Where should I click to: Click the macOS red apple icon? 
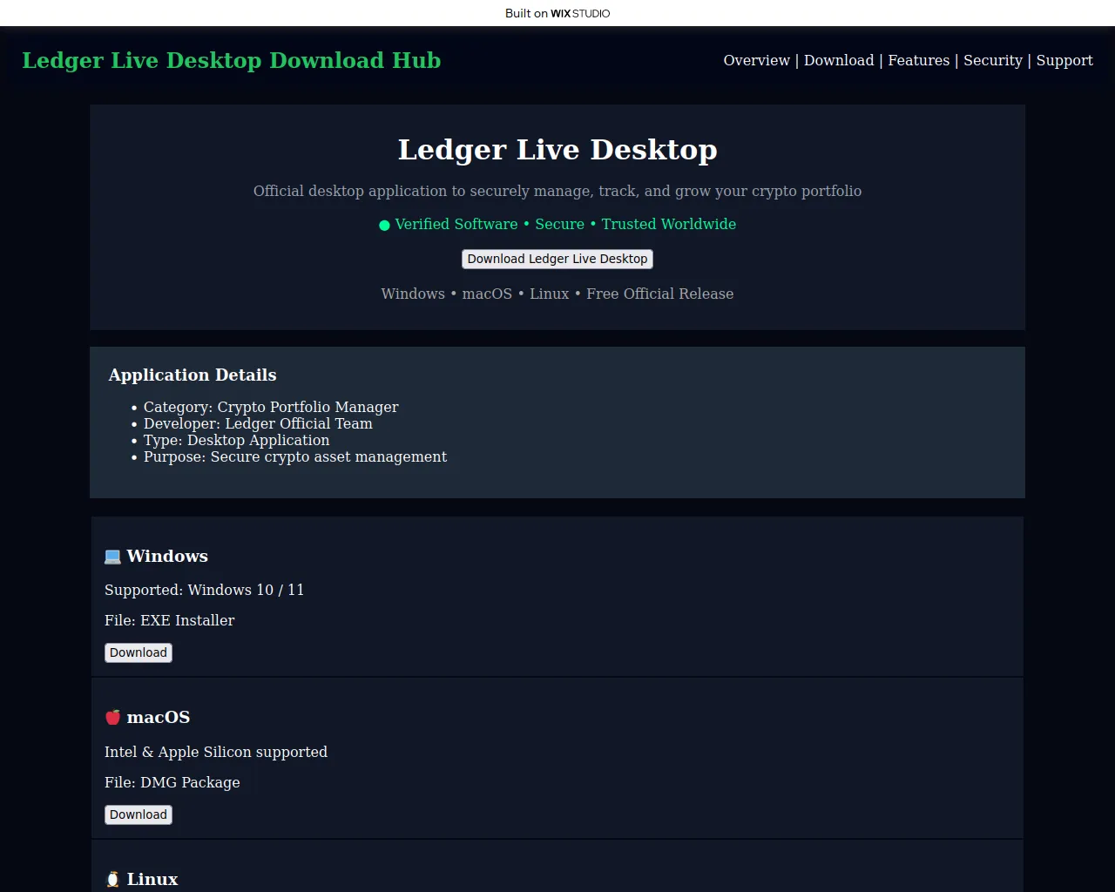pyautogui.click(x=112, y=718)
